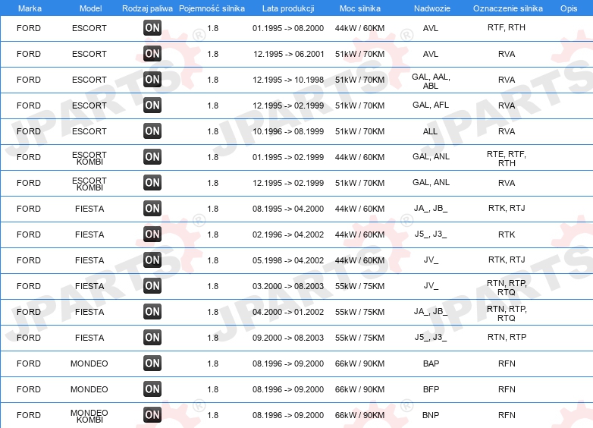This screenshot has height=428, width=593.
Task: Select the body cell 'ALL'
Action: pyautogui.click(x=430, y=131)
